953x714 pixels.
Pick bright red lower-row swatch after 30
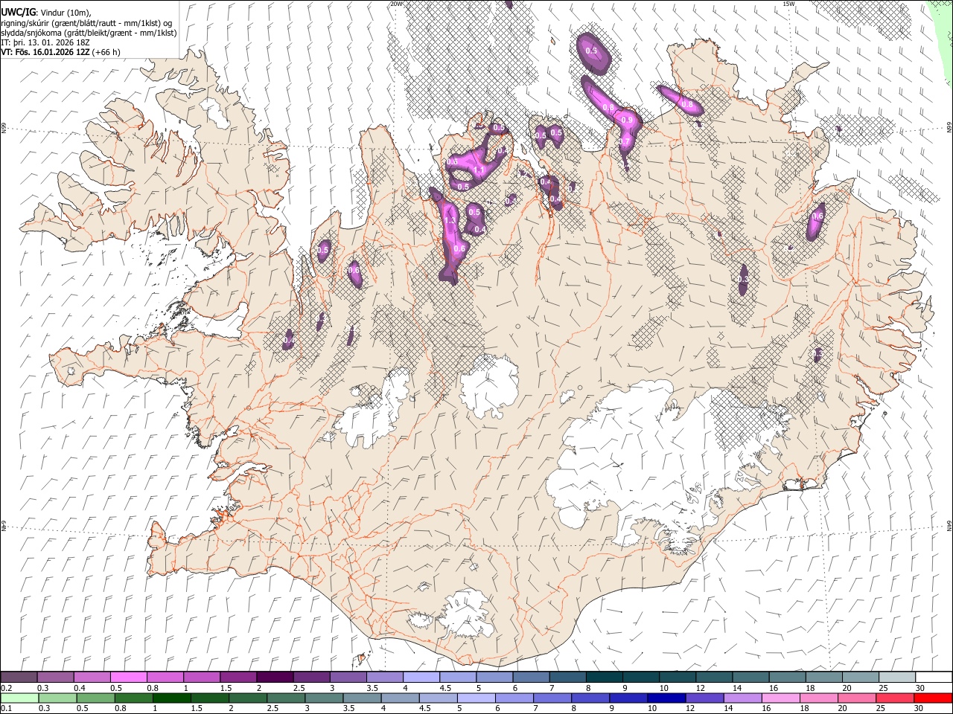point(933,698)
